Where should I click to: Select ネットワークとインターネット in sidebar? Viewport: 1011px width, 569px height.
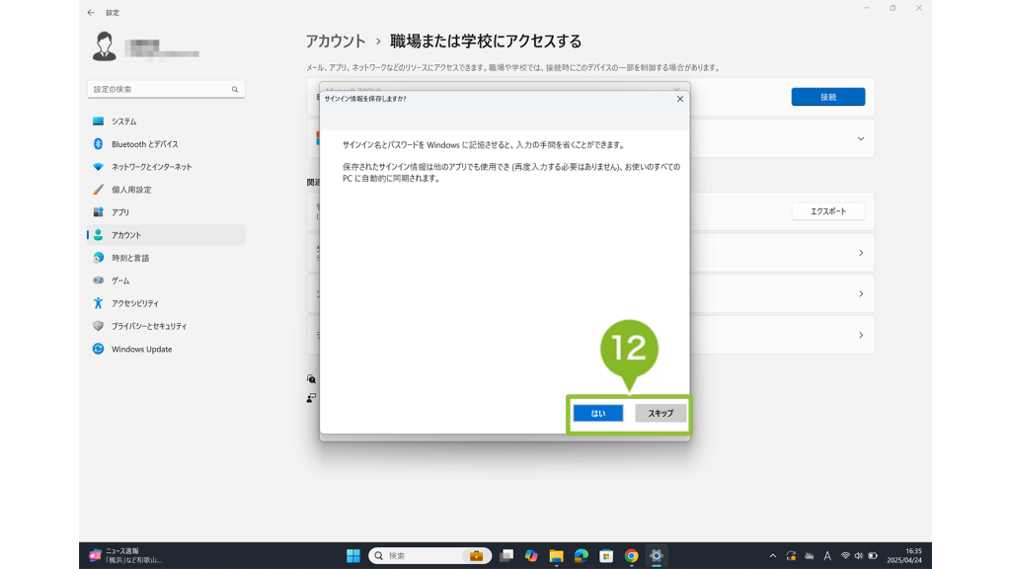tap(151, 167)
